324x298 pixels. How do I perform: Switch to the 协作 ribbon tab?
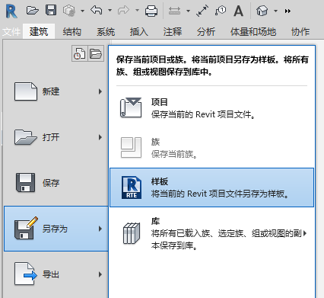pos(300,32)
